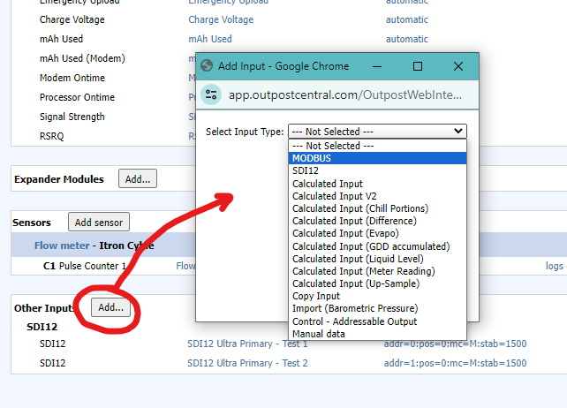
Task: Click the Charge Voltage link
Action: pos(219,19)
